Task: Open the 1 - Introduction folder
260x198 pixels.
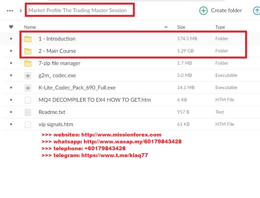Action: pyautogui.click(x=57, y=39)
